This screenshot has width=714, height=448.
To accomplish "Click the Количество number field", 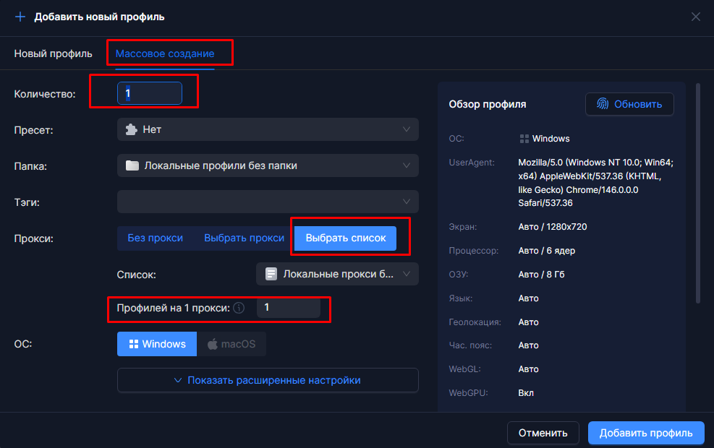I will tap(150, 93).
